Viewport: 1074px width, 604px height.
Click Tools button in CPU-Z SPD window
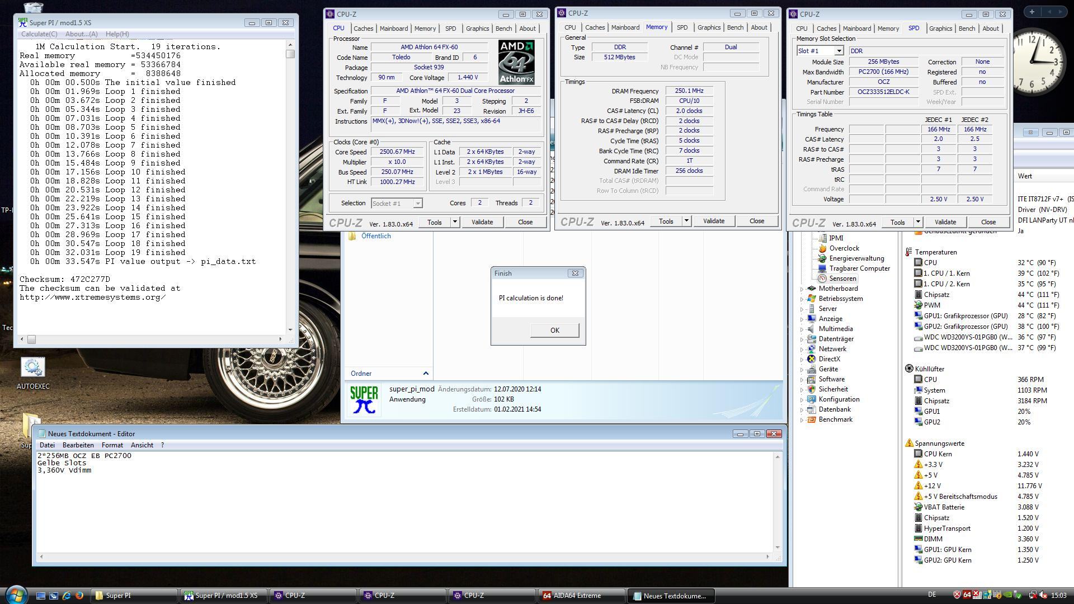(897, 222)
